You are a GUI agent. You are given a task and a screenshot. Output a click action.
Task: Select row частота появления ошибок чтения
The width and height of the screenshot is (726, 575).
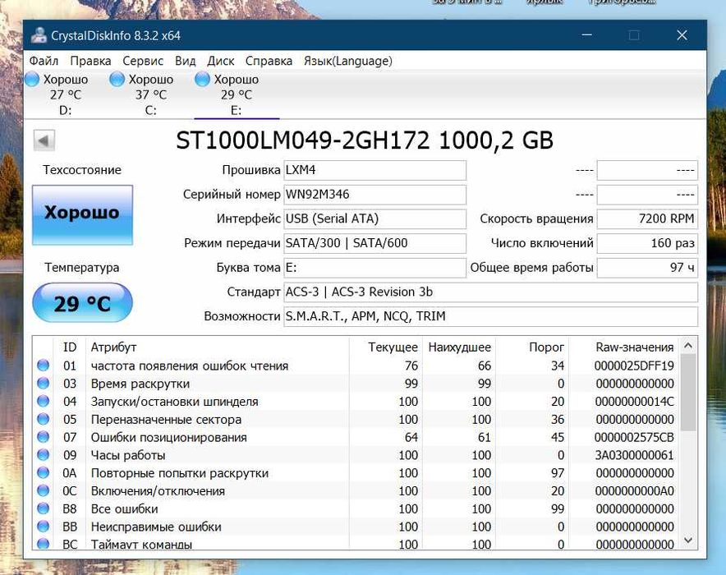(356, 366)
